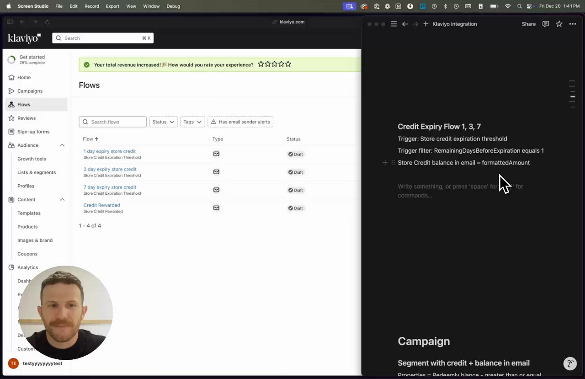Screen dimensions: 585x379
Task: Open the Credit Rewarded flow
Action: pyautogui.click(x=102, y=205)
